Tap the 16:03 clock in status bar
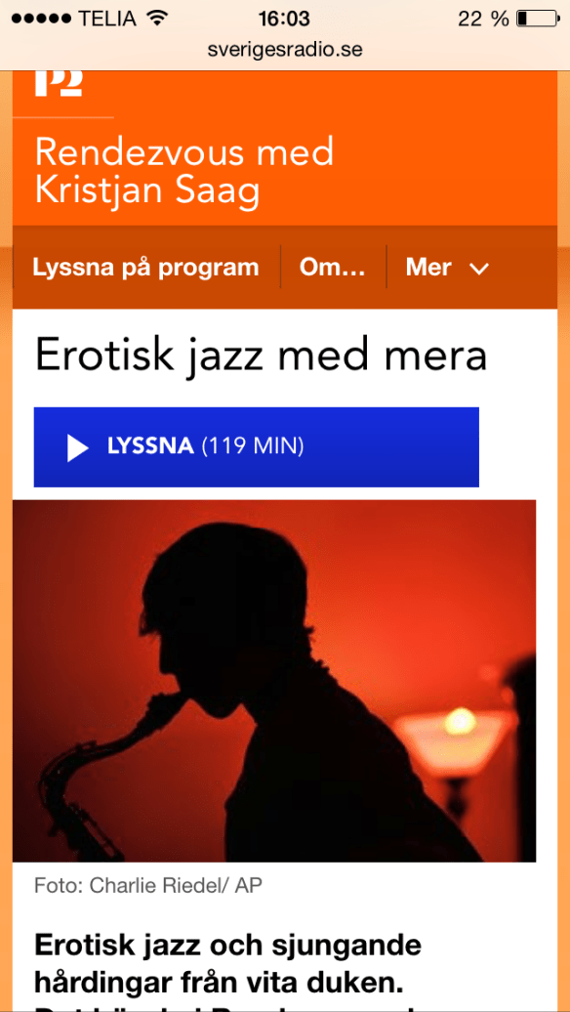This screenshot has width=570, height=1012. click(x=284, y=19)
